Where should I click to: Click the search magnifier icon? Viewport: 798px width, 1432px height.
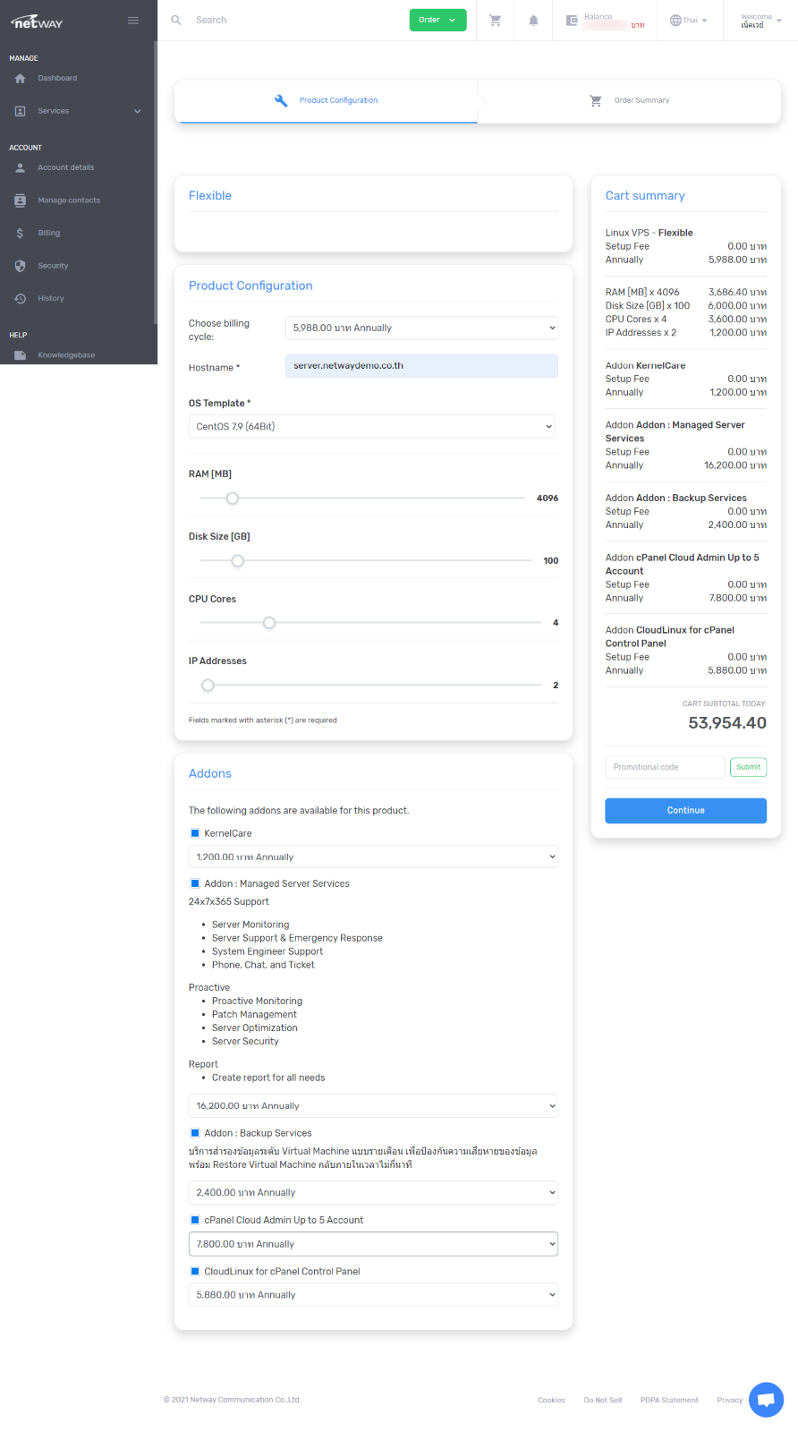click(176, 20)
